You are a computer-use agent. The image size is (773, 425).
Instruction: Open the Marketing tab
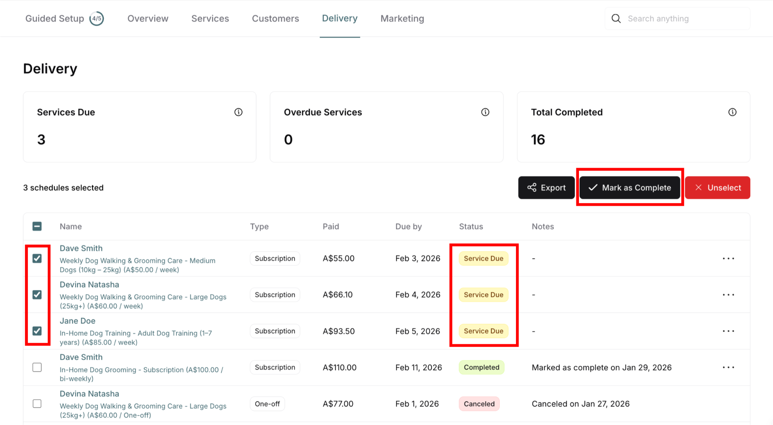(402, 18)
